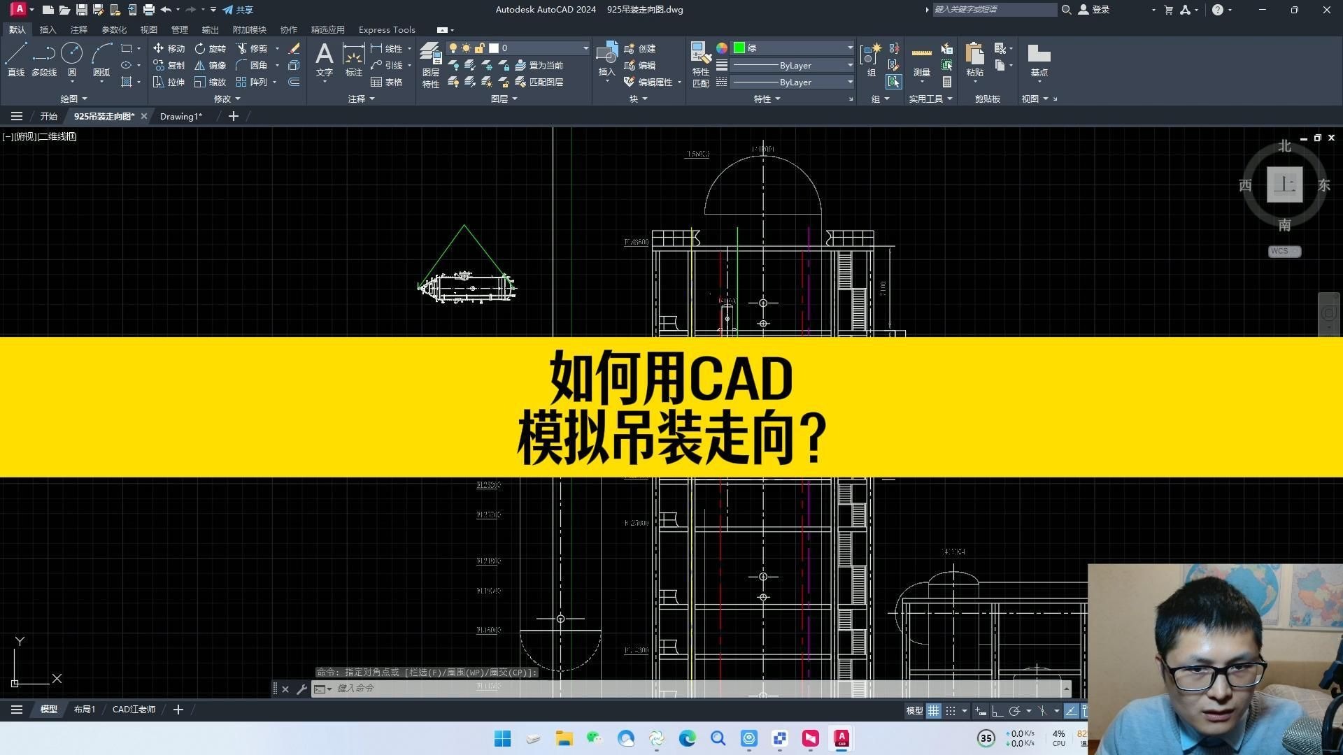Toggle the lock icon for layer 0

coord(479,48)
